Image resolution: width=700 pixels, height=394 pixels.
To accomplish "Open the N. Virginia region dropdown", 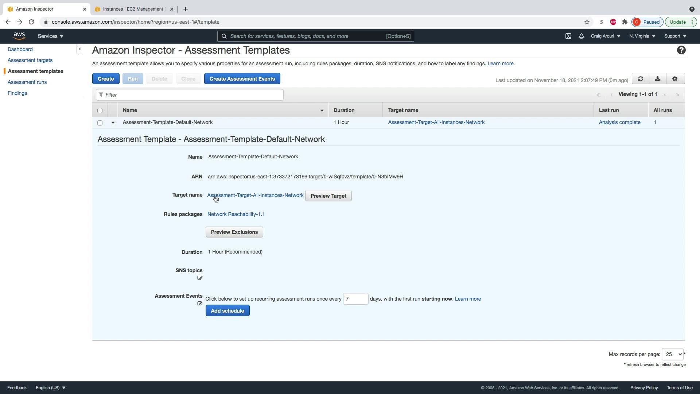I will (642, 36).
